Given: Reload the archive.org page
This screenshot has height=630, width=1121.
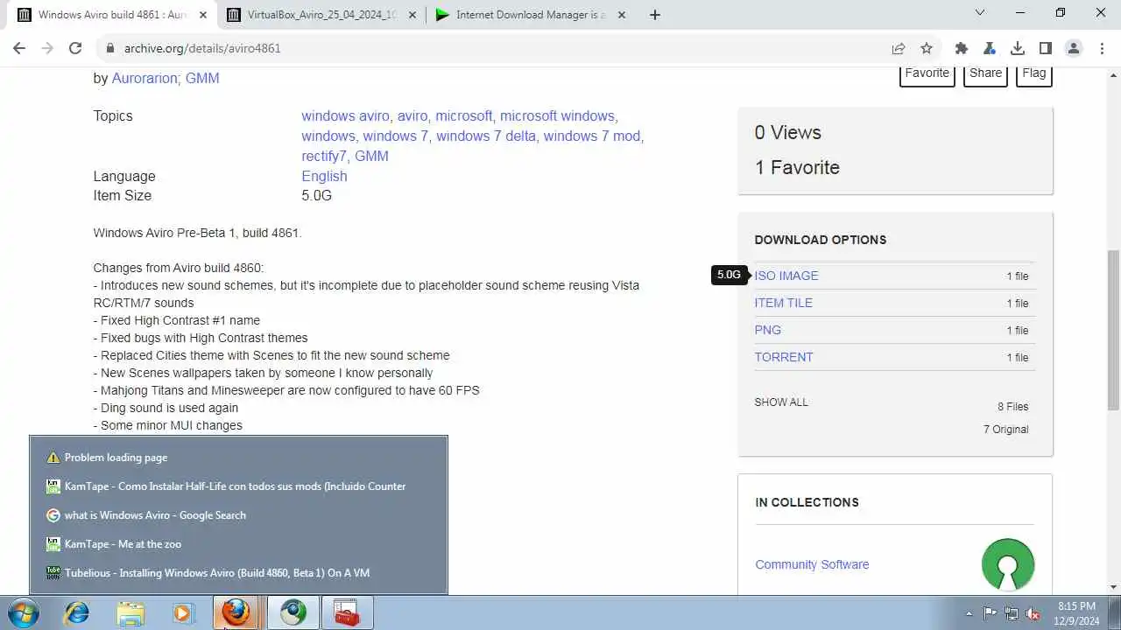Looking at the screenshot, I should click(x=75, y=48).
